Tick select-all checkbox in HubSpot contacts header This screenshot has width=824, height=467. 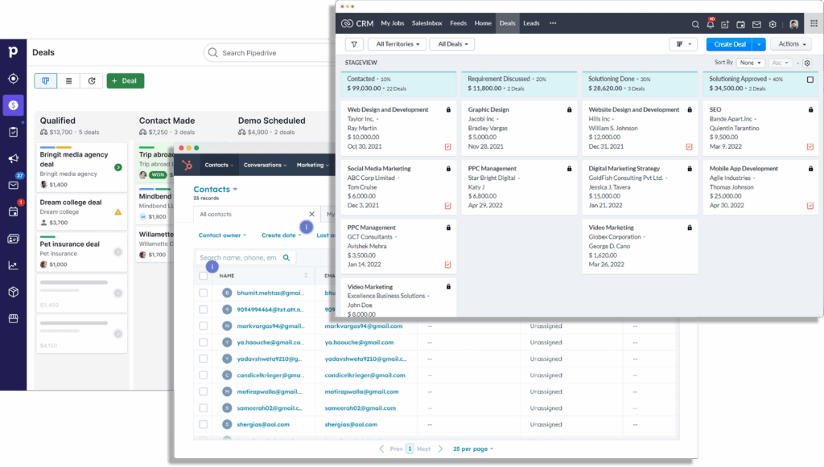tap(204, 276)
